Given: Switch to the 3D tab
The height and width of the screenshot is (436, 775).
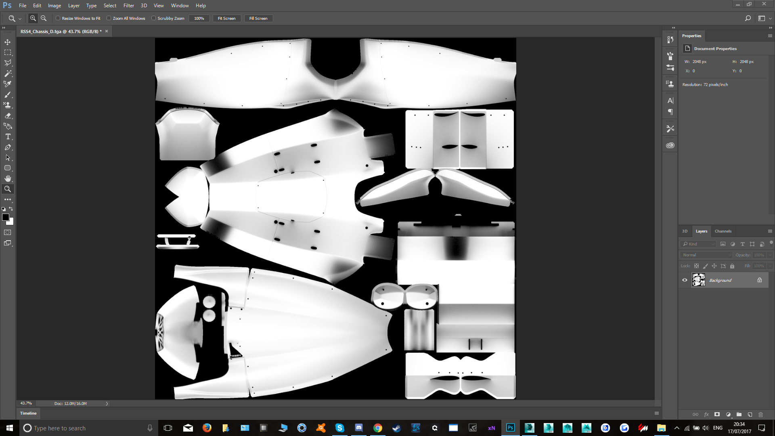Looking at the screenshot, I should coord(685,231).
